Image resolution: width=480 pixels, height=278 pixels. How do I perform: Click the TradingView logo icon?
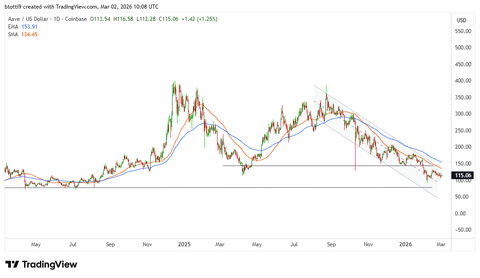click(x=12, y=264)
